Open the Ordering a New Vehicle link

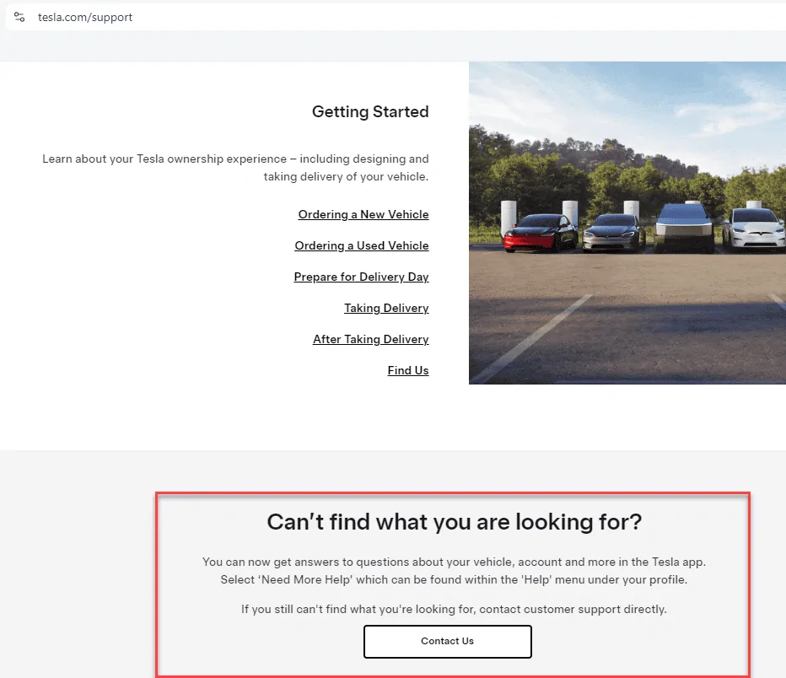[x=363, y=214]
